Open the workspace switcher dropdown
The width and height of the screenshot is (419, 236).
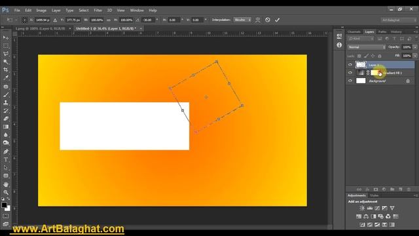click(x=398, y=20)
